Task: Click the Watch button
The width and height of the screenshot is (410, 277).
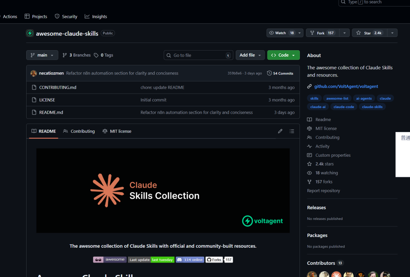Action: [281, 33]
